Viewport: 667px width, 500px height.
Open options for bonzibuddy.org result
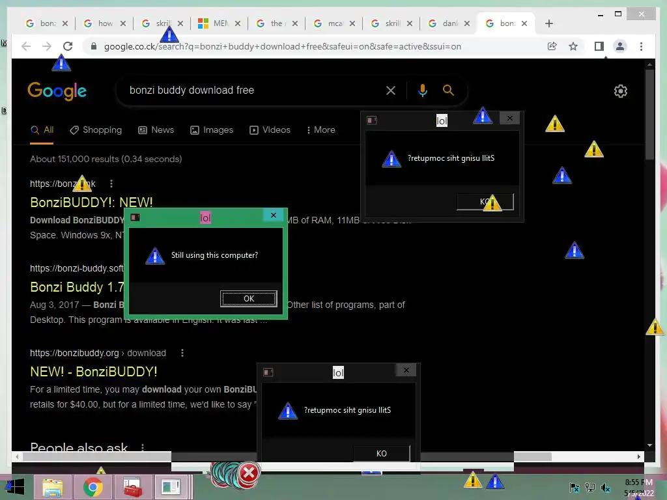pos(182,353)
